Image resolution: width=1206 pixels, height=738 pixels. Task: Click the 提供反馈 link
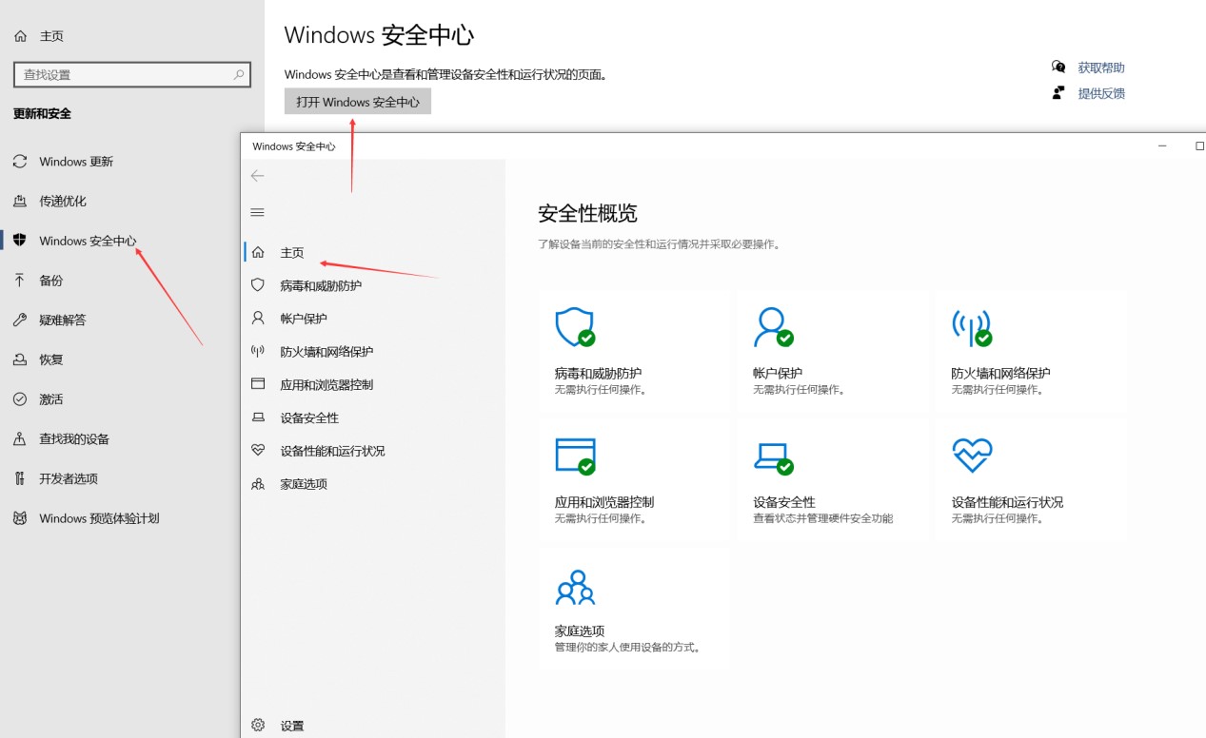[x=1100, y=93]
